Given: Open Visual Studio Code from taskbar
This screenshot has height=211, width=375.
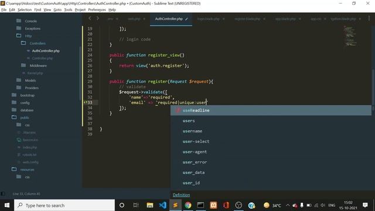Looking at the screenshot, I should click(x=163, y=205).
